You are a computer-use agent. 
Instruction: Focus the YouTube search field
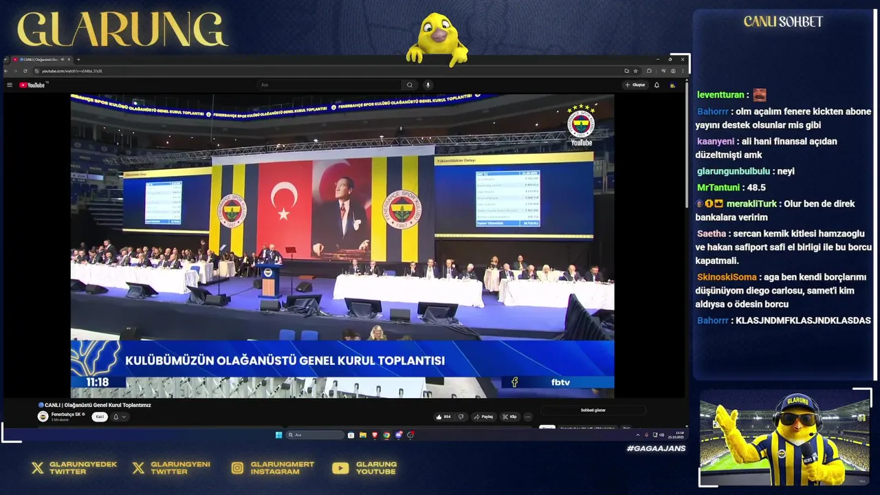pyautogui.click(x=330, y=85)
